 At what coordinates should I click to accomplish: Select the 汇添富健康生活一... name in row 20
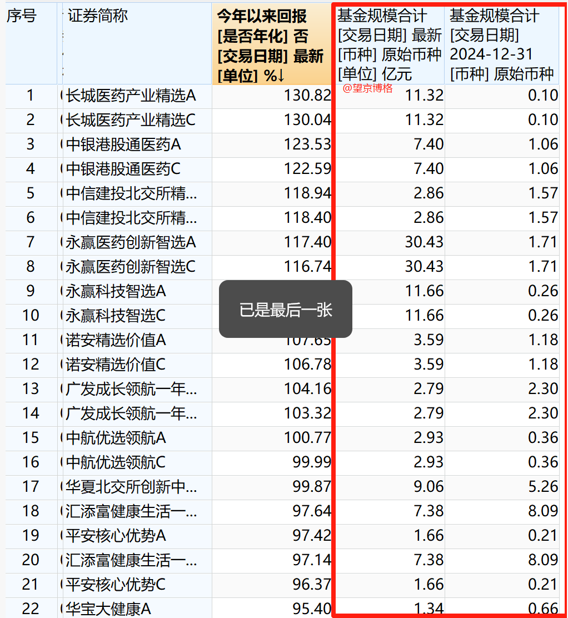[x=131, y=560]
